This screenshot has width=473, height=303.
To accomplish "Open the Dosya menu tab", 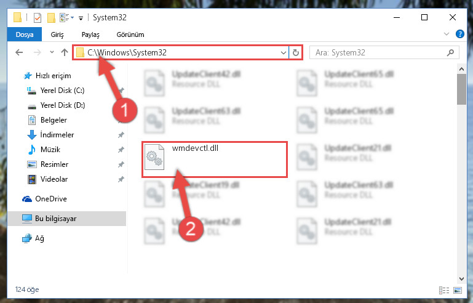I will [x=25, y=34].
